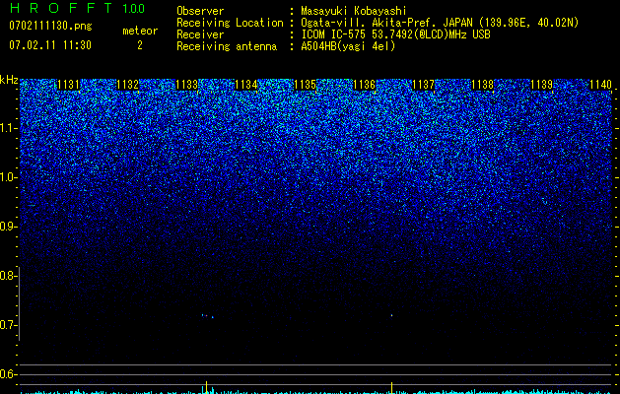Click the 0.6 kHz axis label
This screenshot has width=620, height=394.
(x=8, y=374)
